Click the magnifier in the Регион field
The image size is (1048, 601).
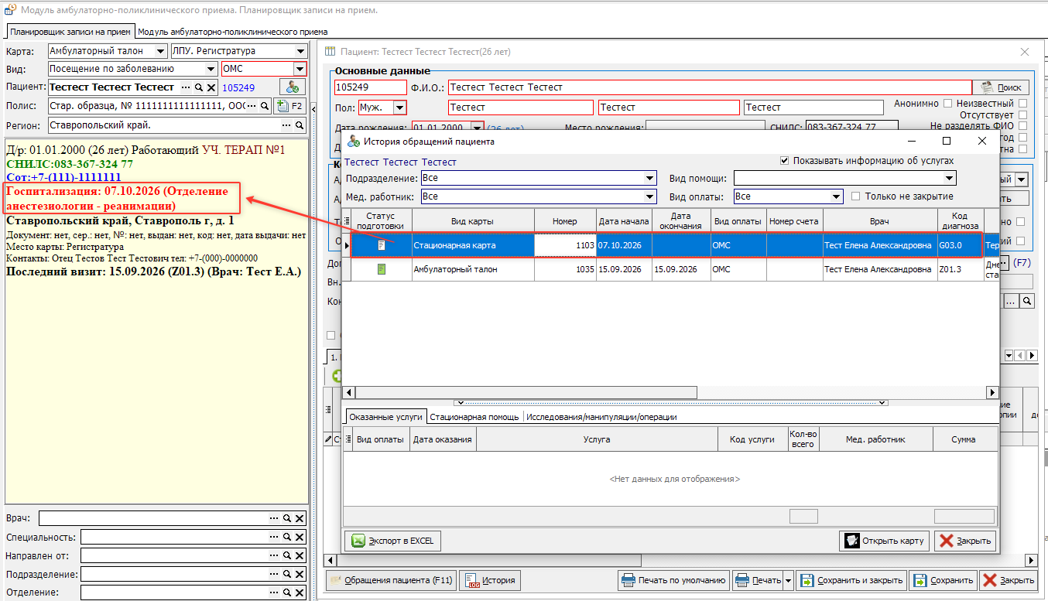pyautogui.click(x=300, y=125)
